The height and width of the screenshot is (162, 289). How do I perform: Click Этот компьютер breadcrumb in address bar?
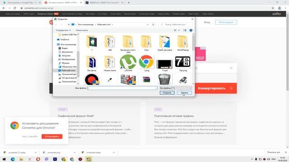pos(85,25)
